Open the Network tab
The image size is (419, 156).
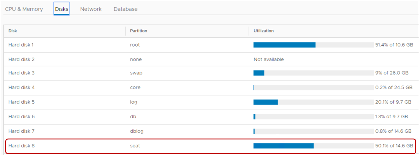[x=91, y=9]
